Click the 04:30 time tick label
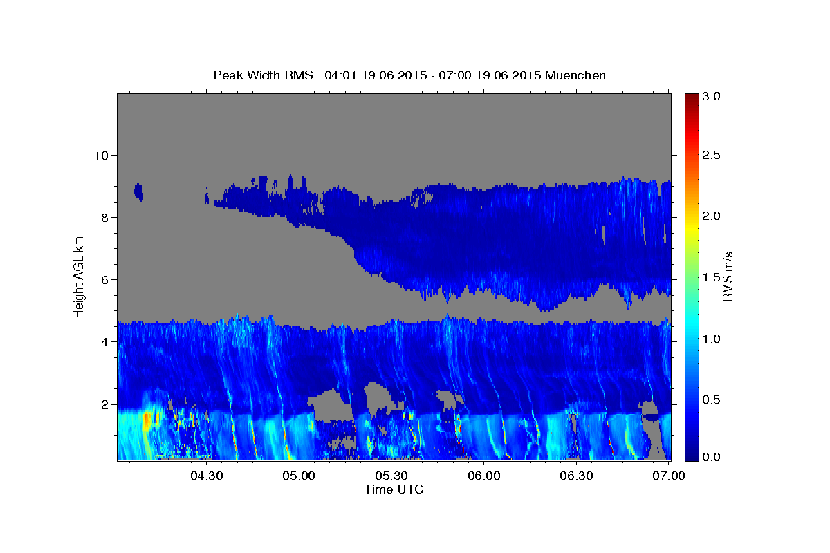 (207, 476)
